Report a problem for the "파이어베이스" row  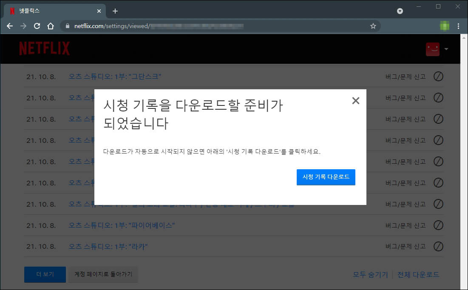point(406,225)
